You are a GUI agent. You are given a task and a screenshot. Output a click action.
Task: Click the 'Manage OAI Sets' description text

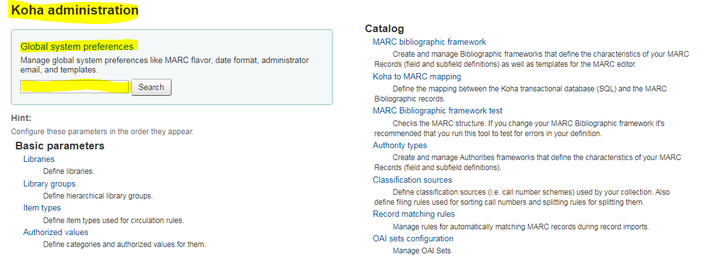421,251
